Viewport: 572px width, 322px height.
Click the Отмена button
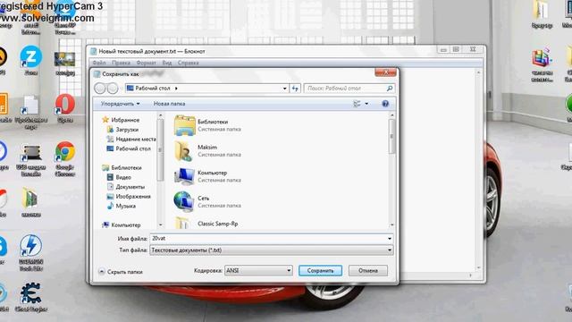pos(367,270)
